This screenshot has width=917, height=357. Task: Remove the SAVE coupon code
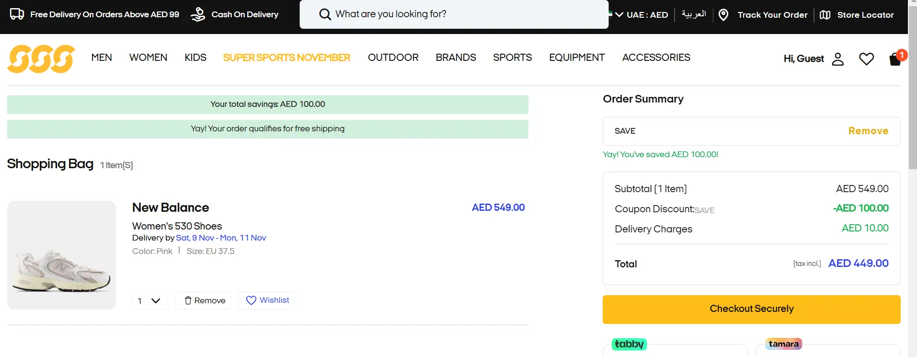tap(868, 131)
